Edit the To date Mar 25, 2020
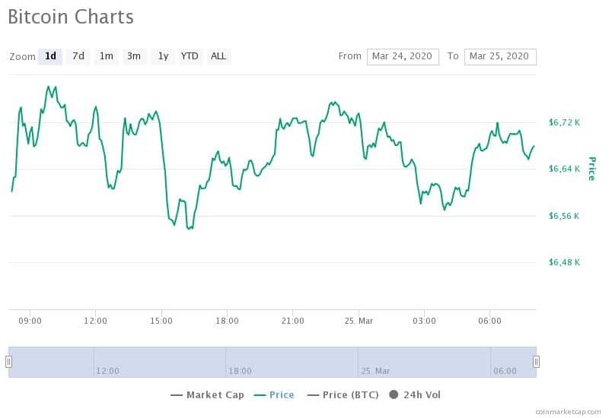 pos(500,56)
